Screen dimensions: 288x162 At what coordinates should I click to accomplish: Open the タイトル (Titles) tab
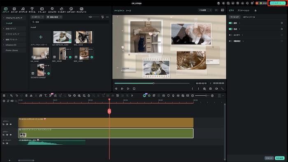(32, 10)
